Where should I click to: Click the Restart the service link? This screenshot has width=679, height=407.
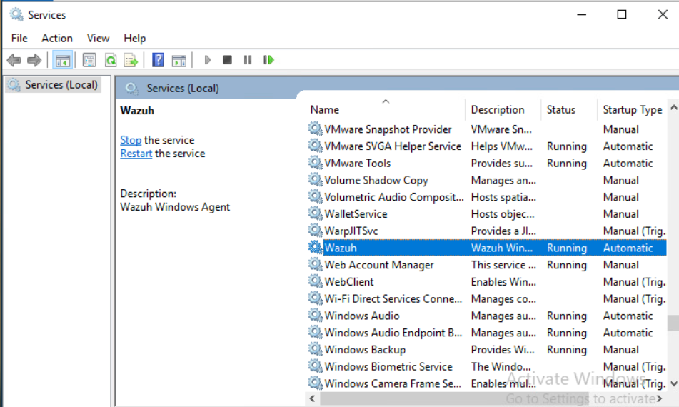pos(136,154)
